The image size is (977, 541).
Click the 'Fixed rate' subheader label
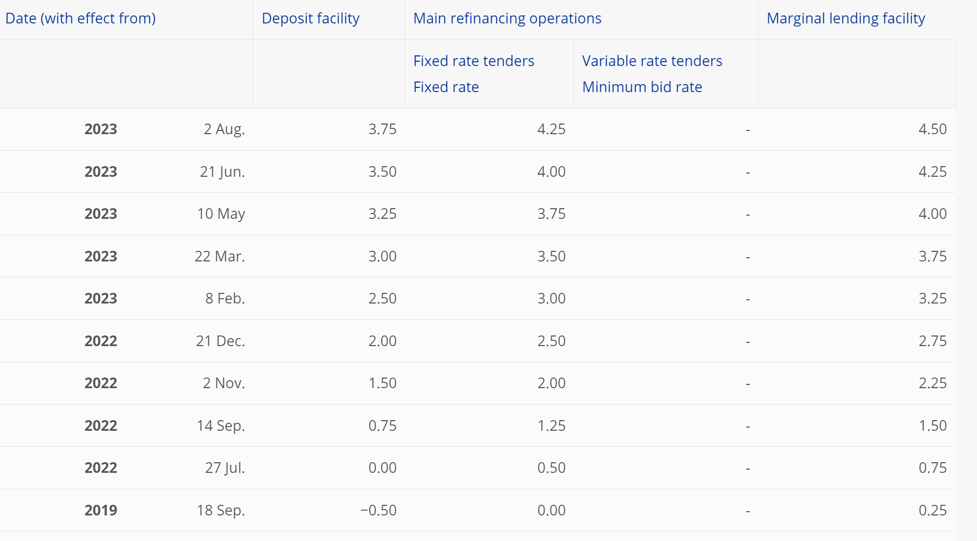click(446, 87)
